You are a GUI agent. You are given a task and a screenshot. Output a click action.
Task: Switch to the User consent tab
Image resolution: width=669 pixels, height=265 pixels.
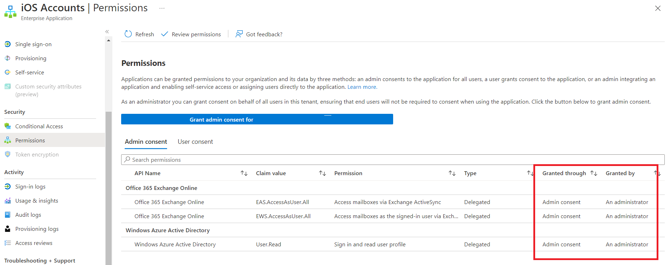[x=195, y=142]
